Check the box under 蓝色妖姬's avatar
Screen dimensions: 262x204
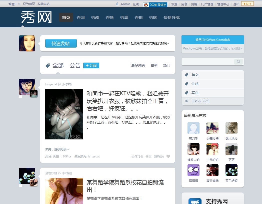click(20, 185)
